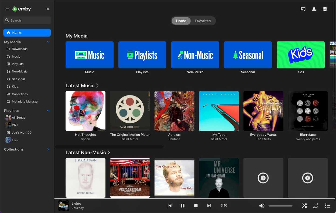Mute audio with the speaker icon
This screenshot has width=336, height=213.
point(262,205)
